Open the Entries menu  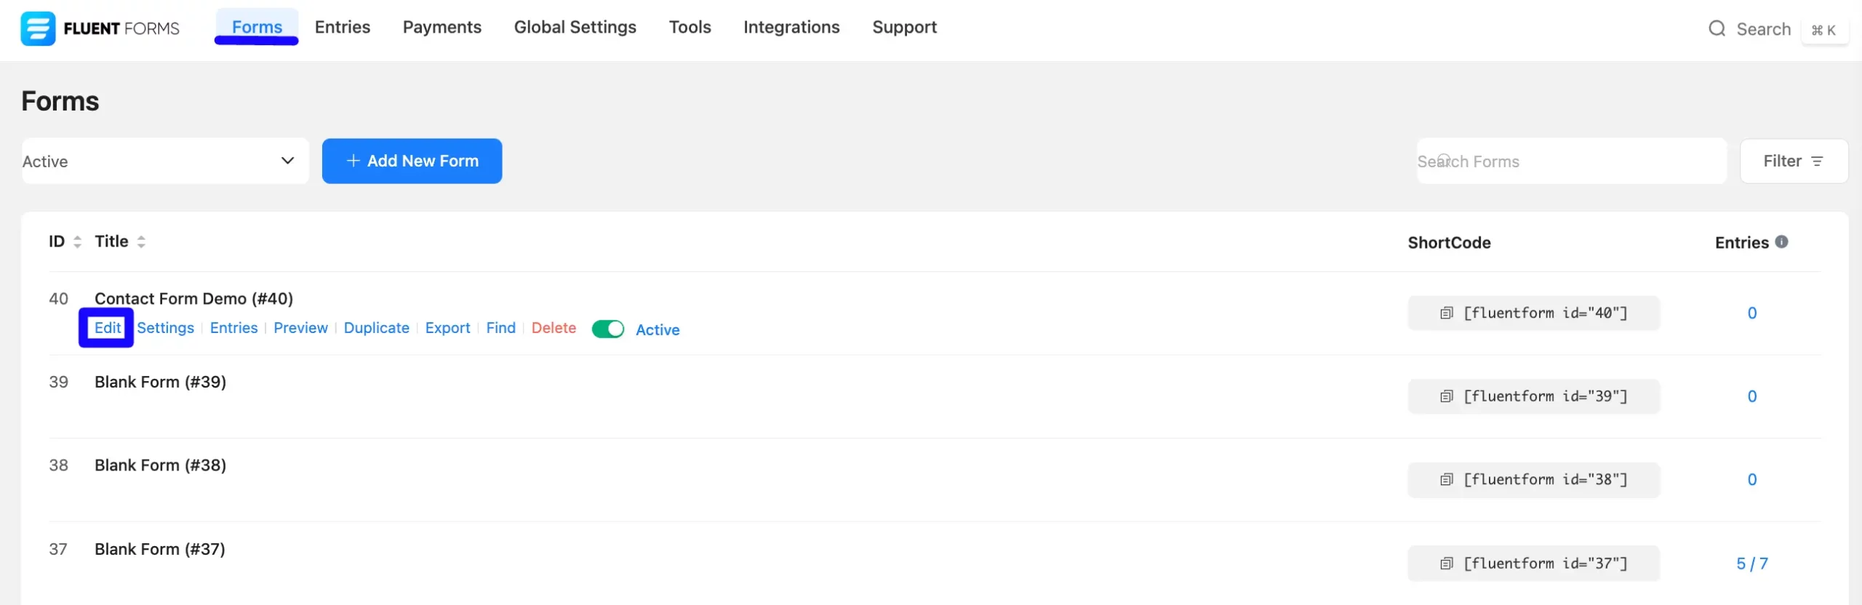[343, 27]
